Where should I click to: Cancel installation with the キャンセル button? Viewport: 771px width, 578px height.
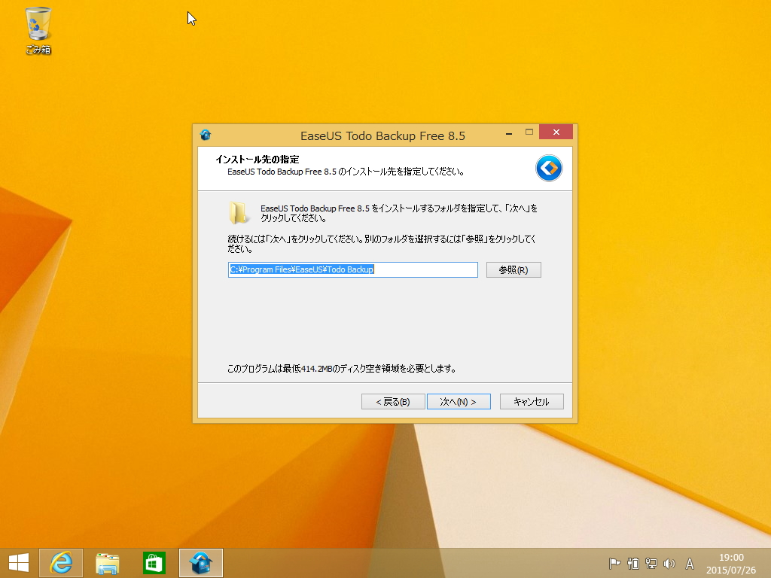point(532,401)
